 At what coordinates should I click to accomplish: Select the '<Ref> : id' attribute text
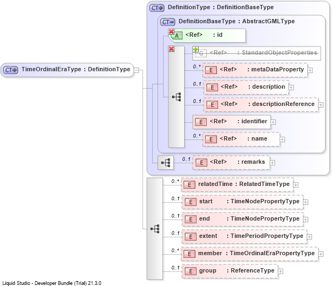[204, 35]
